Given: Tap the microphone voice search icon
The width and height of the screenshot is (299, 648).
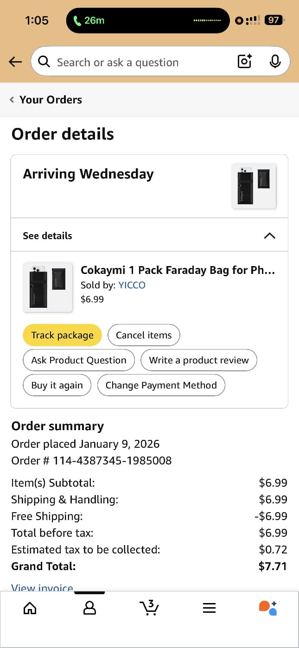Looking at the screenshot, I should click(275, 61).
